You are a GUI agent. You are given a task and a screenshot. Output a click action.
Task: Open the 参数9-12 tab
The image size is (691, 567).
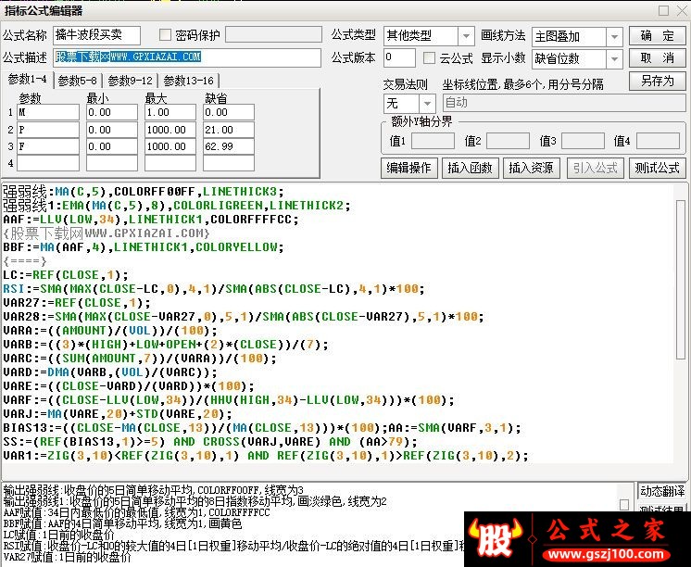tap(130, 81)
